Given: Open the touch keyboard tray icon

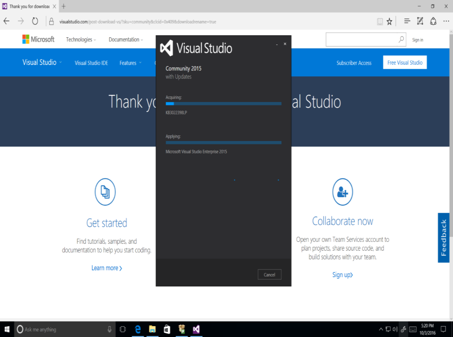Looking at the screenshot, I should [413, 329].
